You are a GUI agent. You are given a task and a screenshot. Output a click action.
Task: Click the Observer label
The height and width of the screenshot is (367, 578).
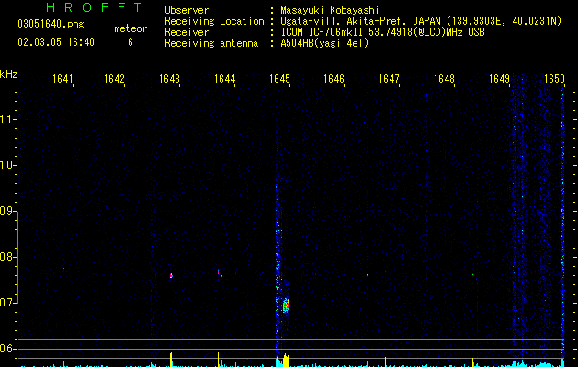[x=187, y=10]
